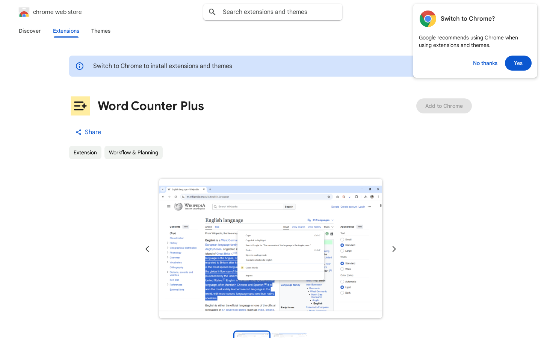Advance to next screenshot with right arrow
Screen dimensions: 541x338
tap(394, 249)
